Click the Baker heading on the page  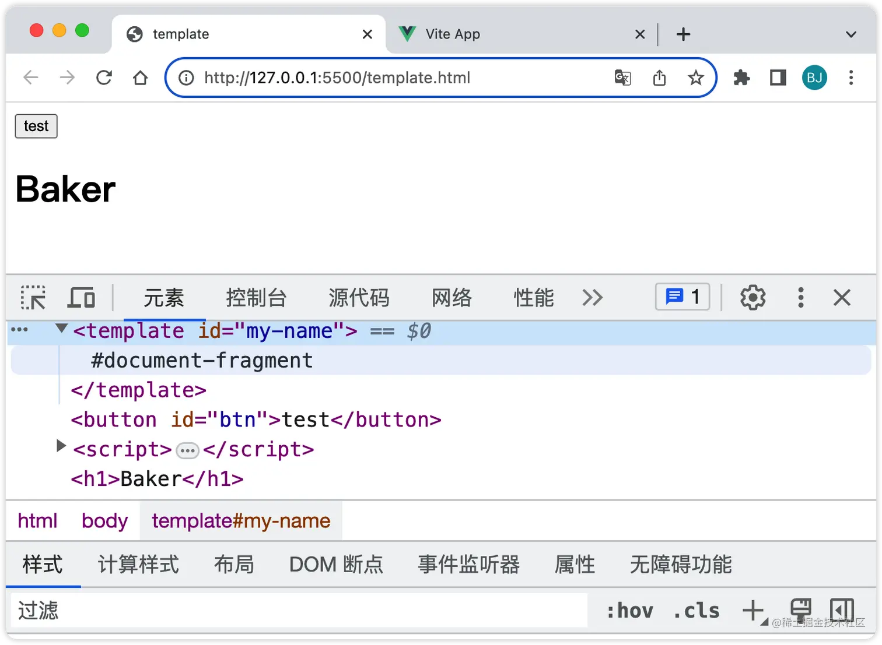point(65,189)
